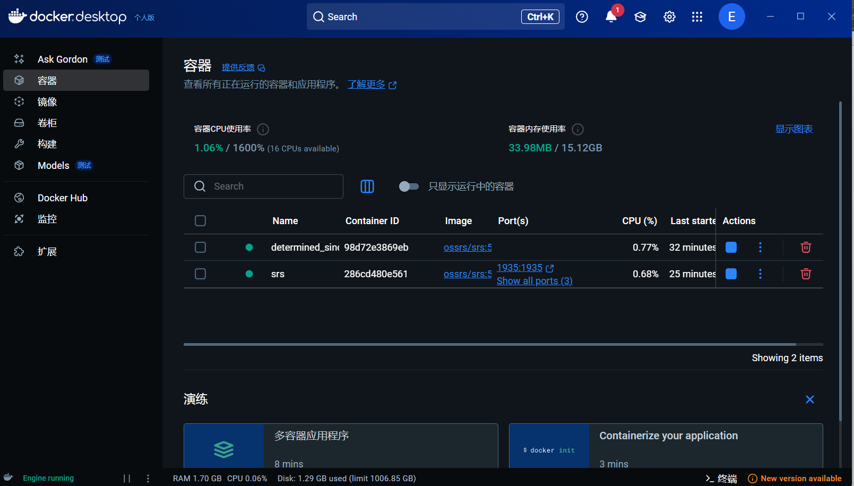Open the apps grid icon

click(697, 17)
